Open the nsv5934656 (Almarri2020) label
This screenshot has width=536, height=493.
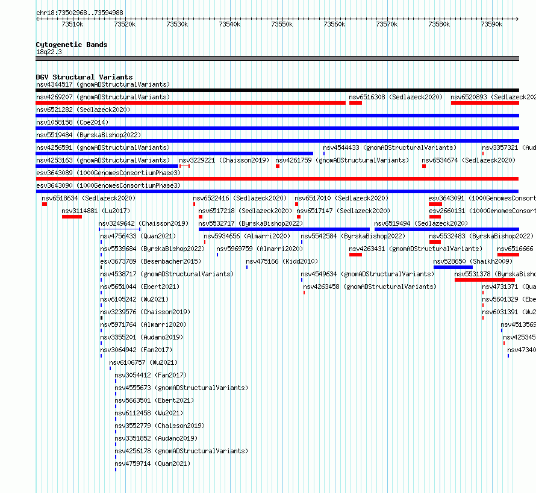pyautogui.click(x=247, y=236)
